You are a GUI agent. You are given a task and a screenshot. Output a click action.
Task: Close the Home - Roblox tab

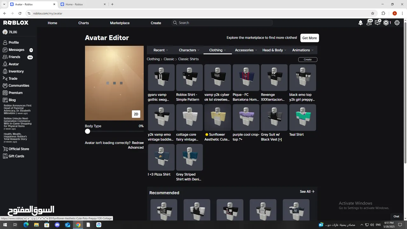coord(105,4)
